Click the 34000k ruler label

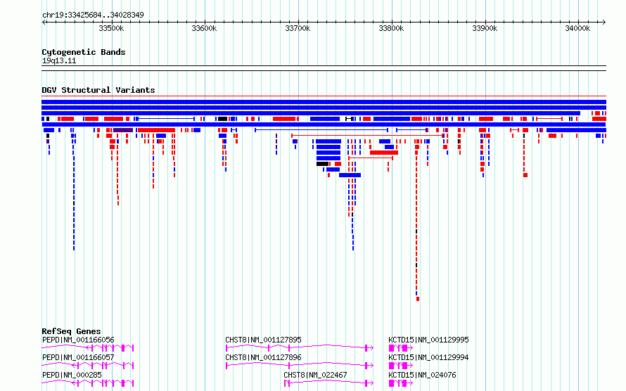coord(577,28)
